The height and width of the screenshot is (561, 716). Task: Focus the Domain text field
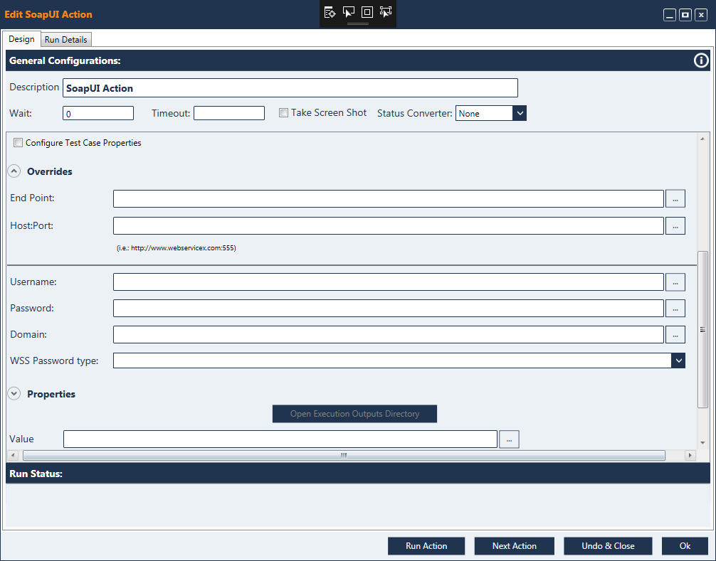point(389,335)
